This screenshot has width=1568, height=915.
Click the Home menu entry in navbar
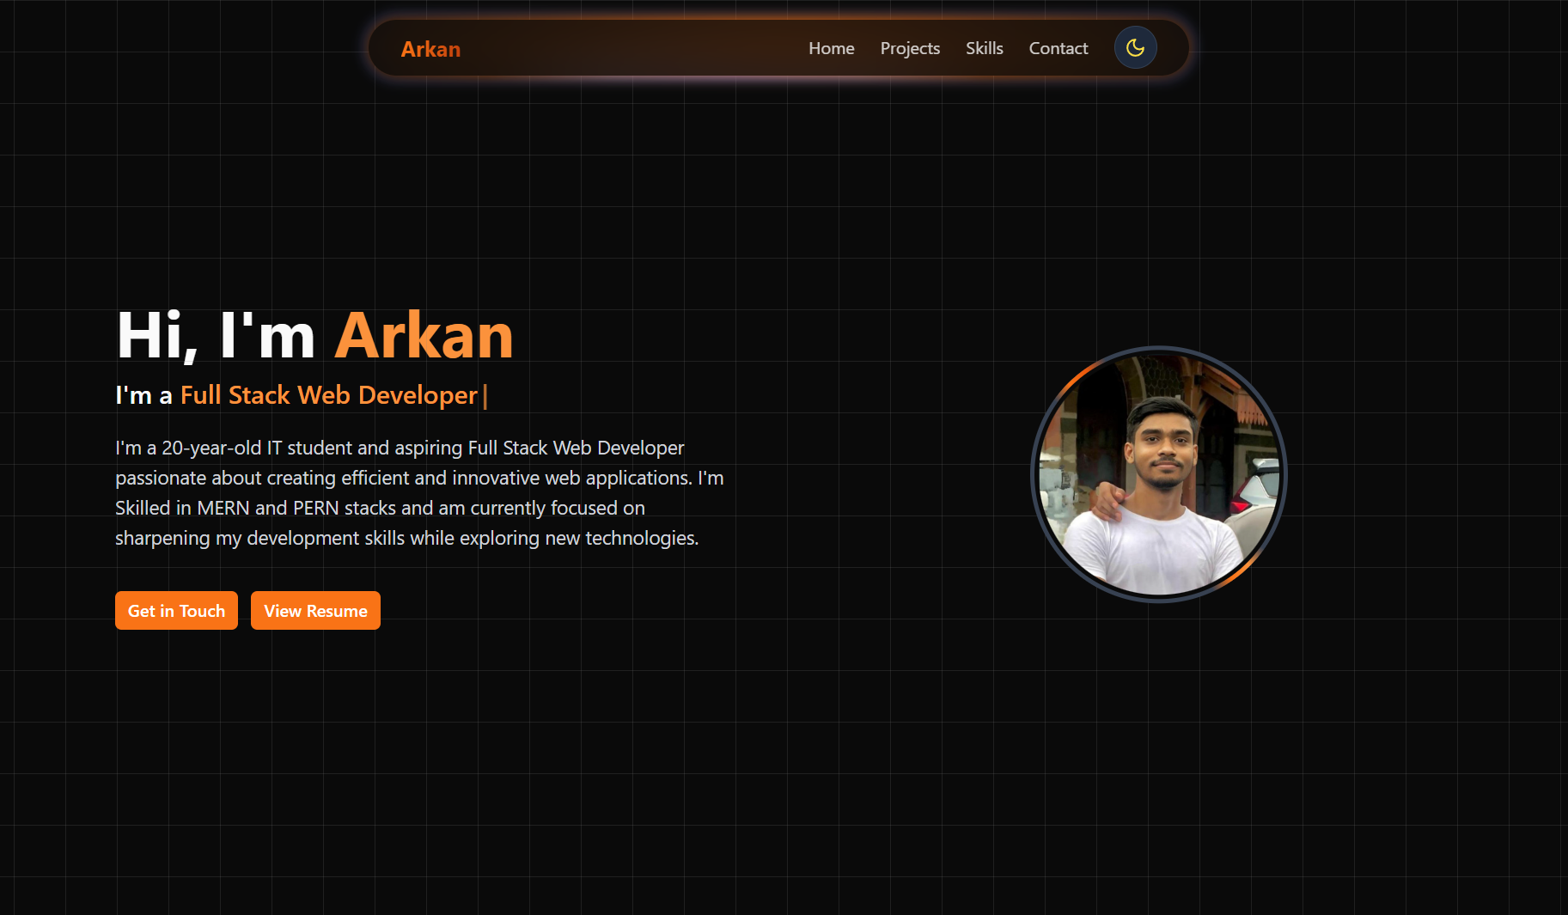(831, 48)
